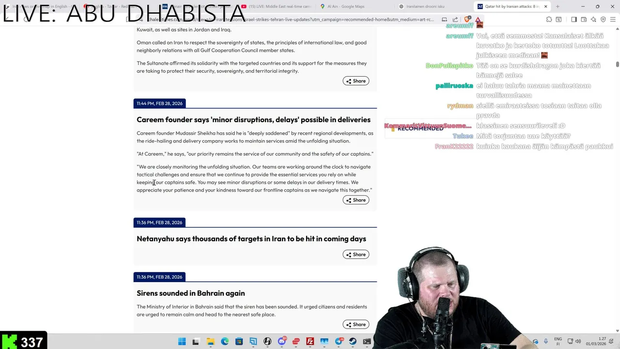Open Discord from the taskbar
Screen dimensions: 620x349
pyautogui.click(x=282, y=342)
